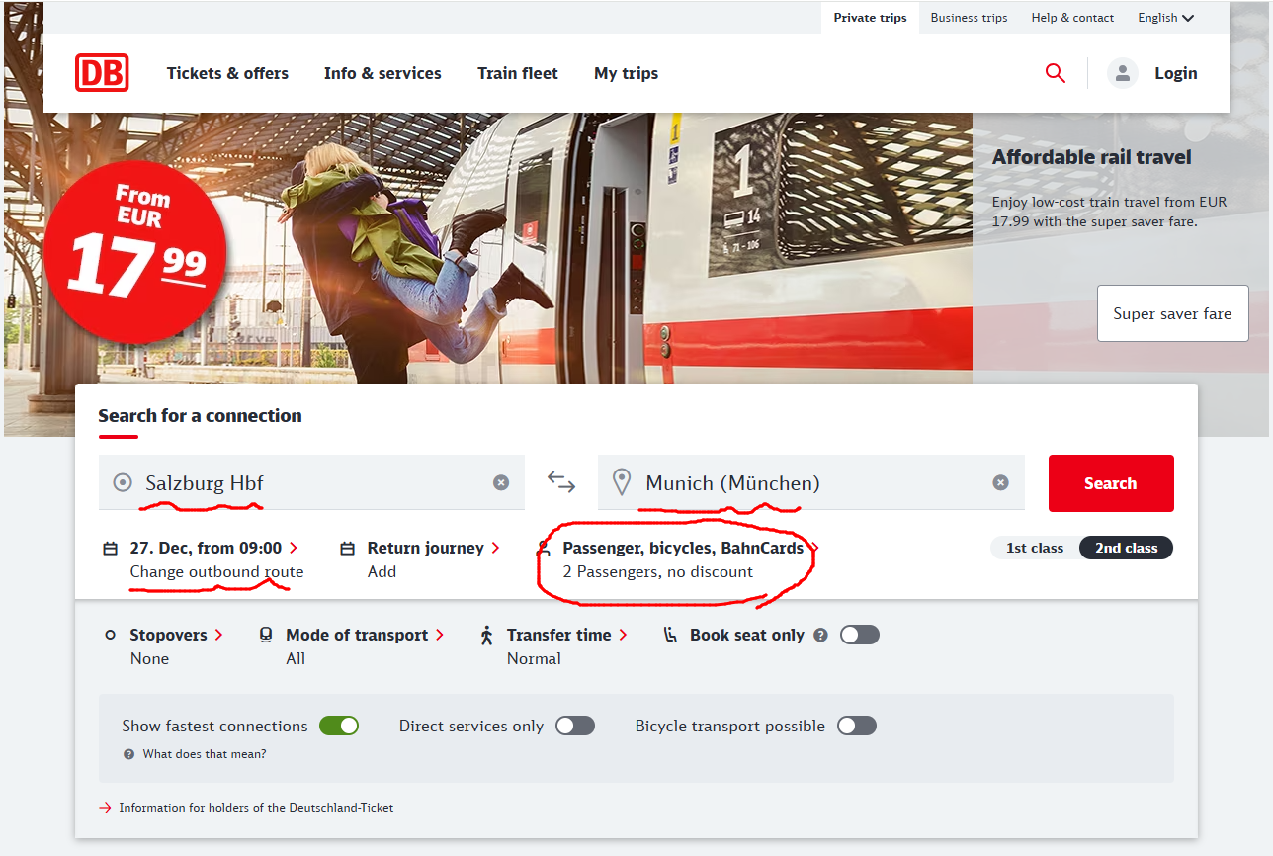Select 2nd class
Viewport: 1273px width, 856px height.
tap(1126, 548)
